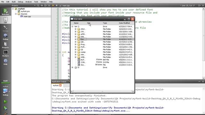Click the tree view horizontal scrollbar left arrow

click(x=72, y=91)
